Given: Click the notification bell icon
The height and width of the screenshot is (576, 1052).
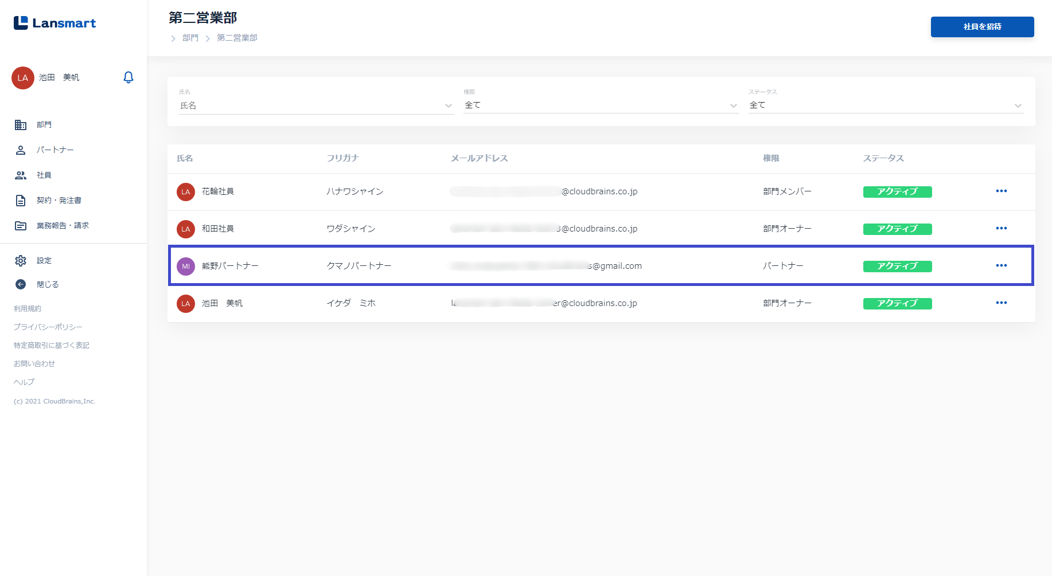Looking at the screenshot, I should tap(128, 77).
